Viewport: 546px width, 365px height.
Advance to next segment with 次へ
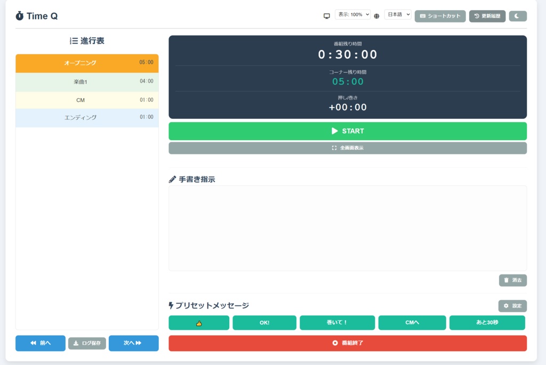point(133,343)
